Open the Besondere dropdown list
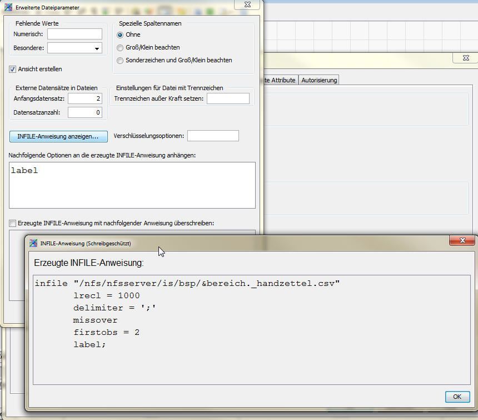The height and width of the screenshot is (420, 478). (x=97, y=48)
